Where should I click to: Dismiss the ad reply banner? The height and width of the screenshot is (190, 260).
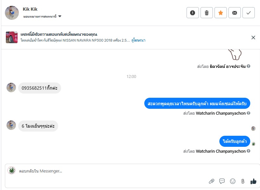tap(253, 37)
